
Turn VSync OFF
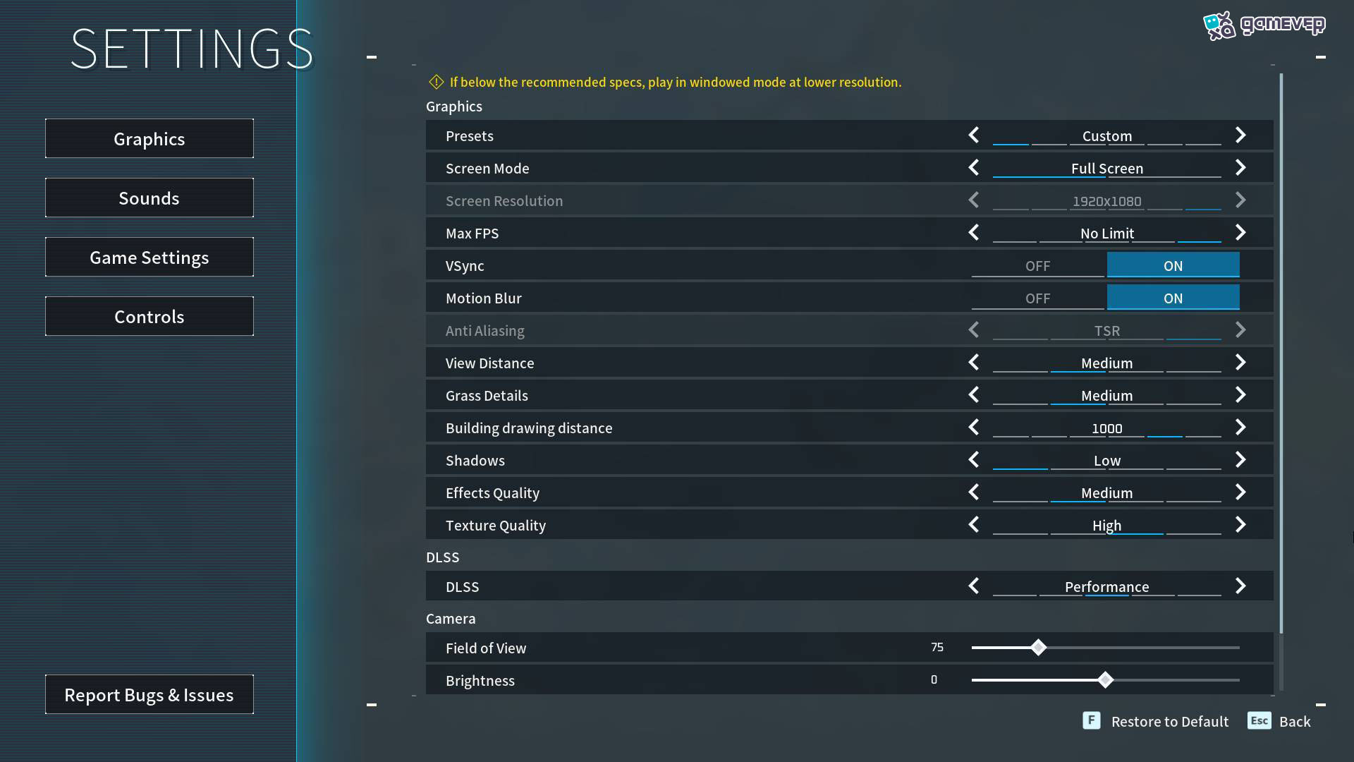click(1037, 265)
